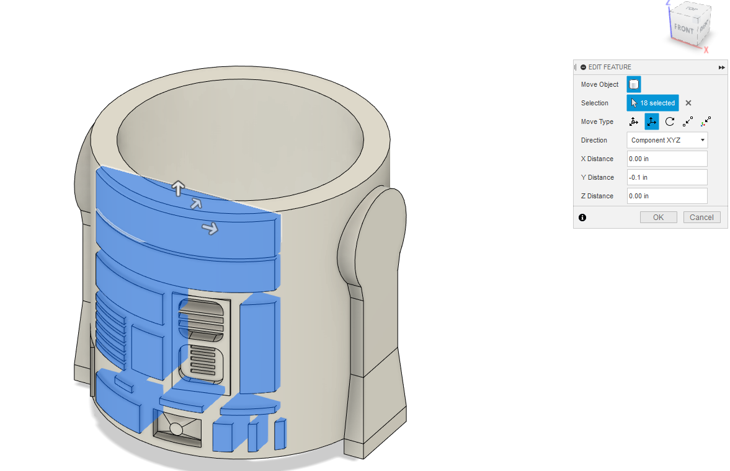Click the Move Object bodies icon
The height and width of the screenshot is (471, 730).
(x=634, y=84)
